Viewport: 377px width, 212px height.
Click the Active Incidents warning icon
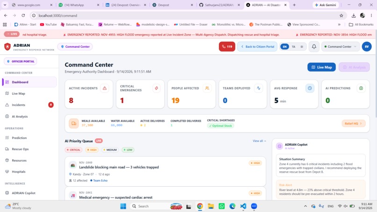pos(105,88)
